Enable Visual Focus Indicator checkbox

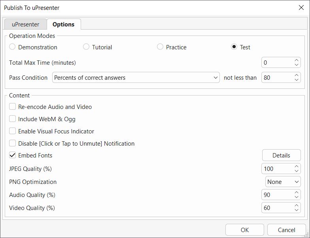pos(13,131)
